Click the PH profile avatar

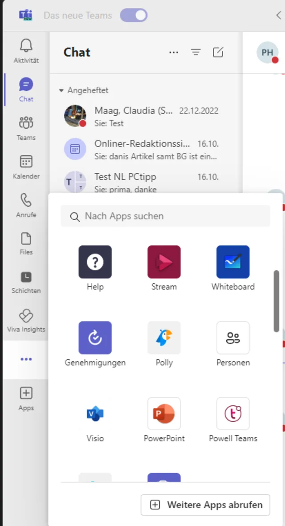tap(267, 52)
